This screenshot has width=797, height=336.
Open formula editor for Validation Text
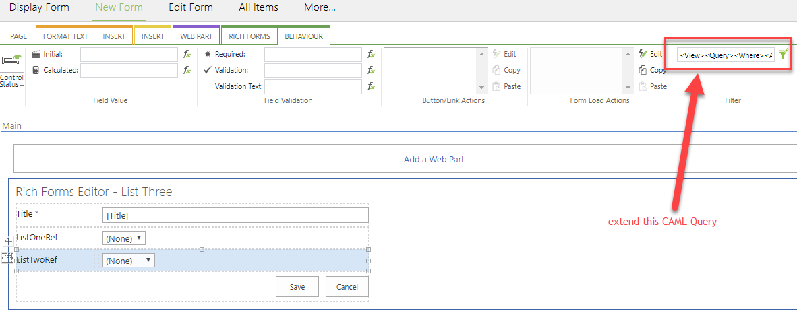(x=371, y=86)
